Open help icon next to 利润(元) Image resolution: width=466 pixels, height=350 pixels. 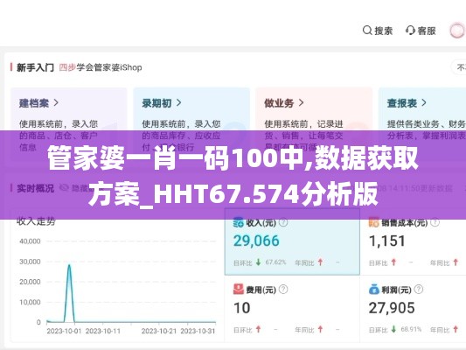pyautogui.click(x=419, y=289)
